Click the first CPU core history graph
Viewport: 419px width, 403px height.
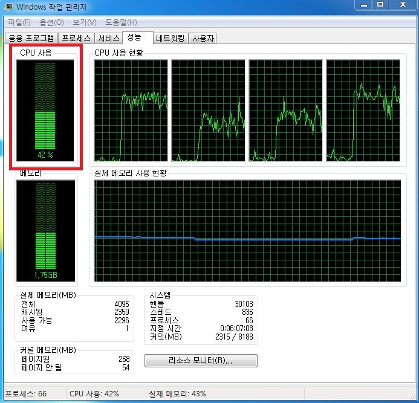131,111
